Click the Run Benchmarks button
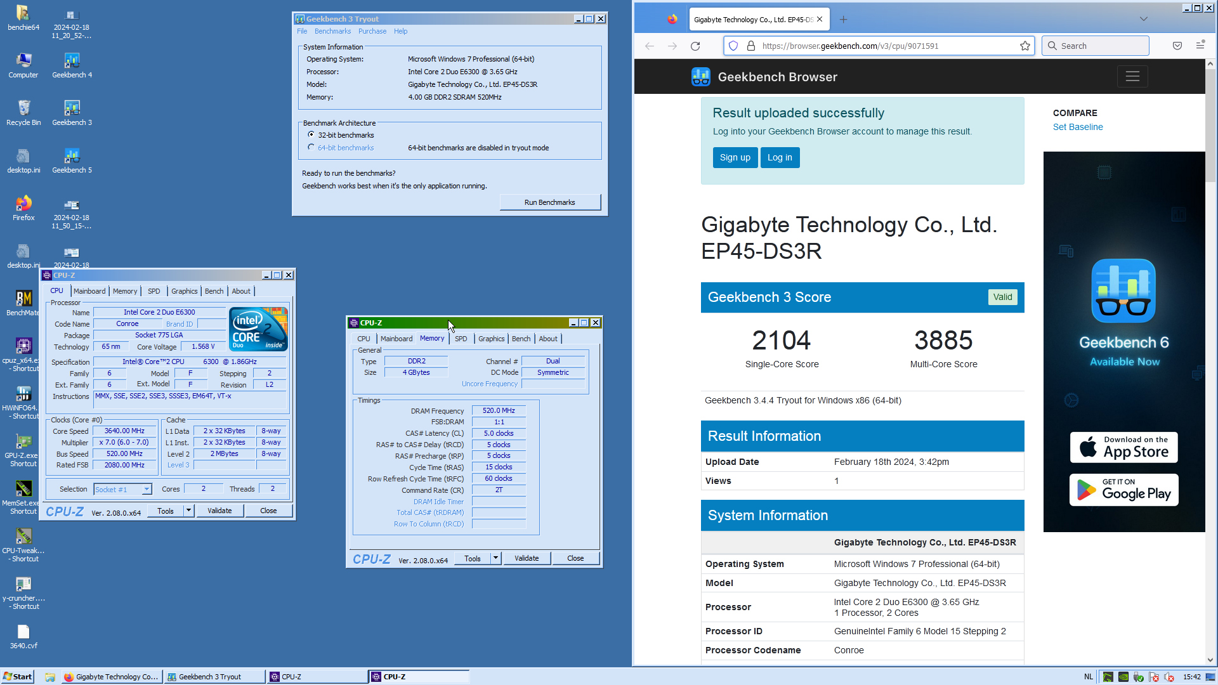 tap(550, 202)
